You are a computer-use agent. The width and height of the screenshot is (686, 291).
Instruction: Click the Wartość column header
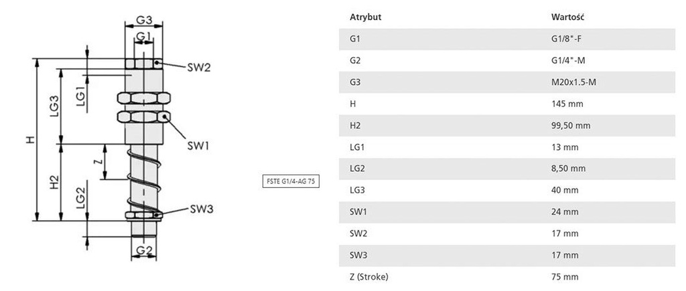click(566, 17)
